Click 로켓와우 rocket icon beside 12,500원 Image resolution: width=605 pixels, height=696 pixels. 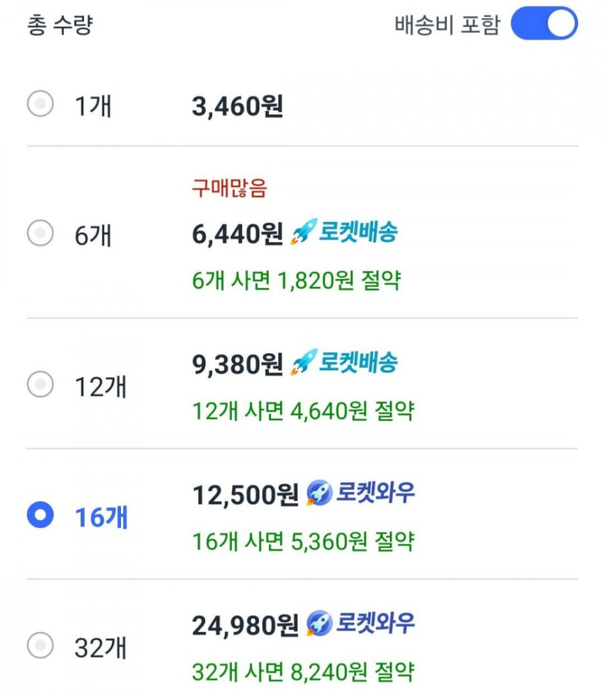point(319,494)
